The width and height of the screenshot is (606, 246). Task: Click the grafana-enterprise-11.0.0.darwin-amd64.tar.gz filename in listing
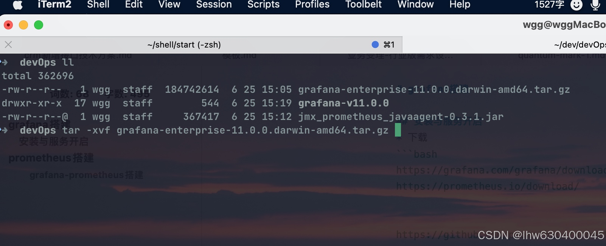click(x=434, y=89)
